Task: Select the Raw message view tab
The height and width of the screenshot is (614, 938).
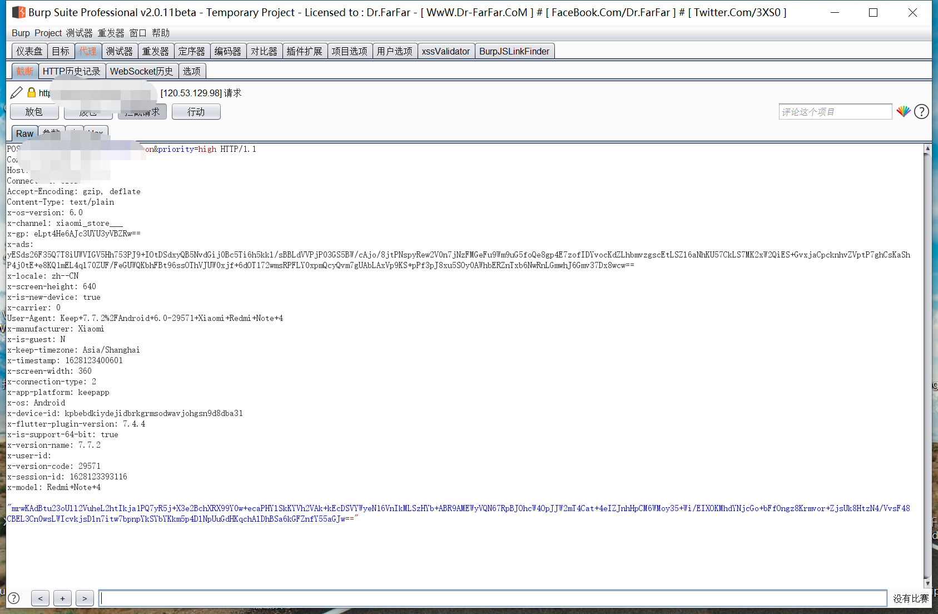Action: [x=24, y=133]
